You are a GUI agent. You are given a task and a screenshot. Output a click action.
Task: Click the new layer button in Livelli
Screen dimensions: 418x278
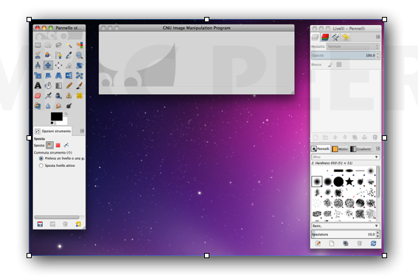coord(316,138)
